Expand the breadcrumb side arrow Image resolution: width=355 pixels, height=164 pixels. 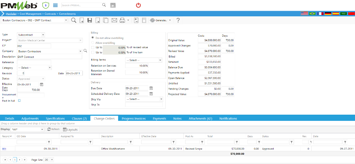pos(3,14)
